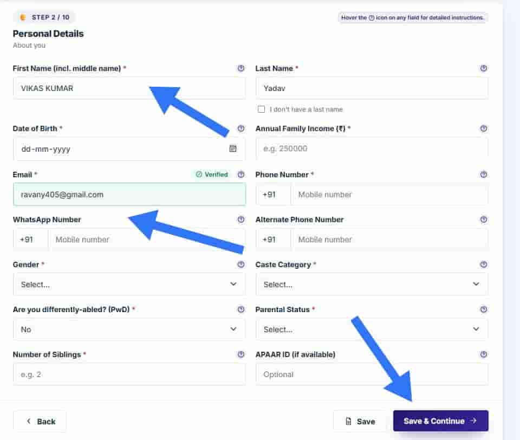Open calendar picker in Date of Birth
This screenshot has height=440, width=520.
[x=233, y=148]
